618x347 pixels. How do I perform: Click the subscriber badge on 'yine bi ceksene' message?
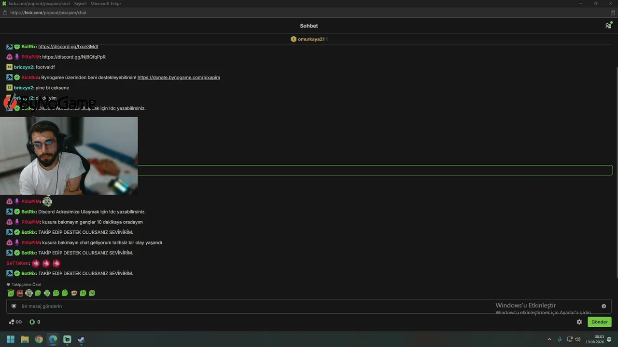(x=10, y=88)
